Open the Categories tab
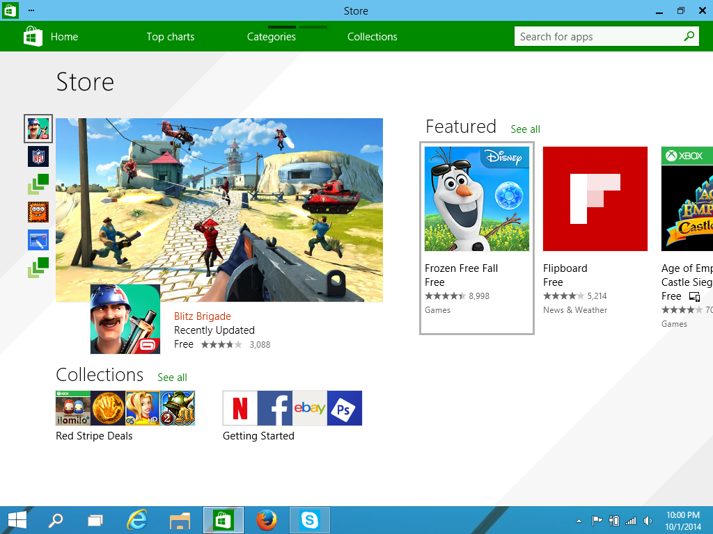Image resolution: width=713 pixels, height=534 pixels. (272, 37)
